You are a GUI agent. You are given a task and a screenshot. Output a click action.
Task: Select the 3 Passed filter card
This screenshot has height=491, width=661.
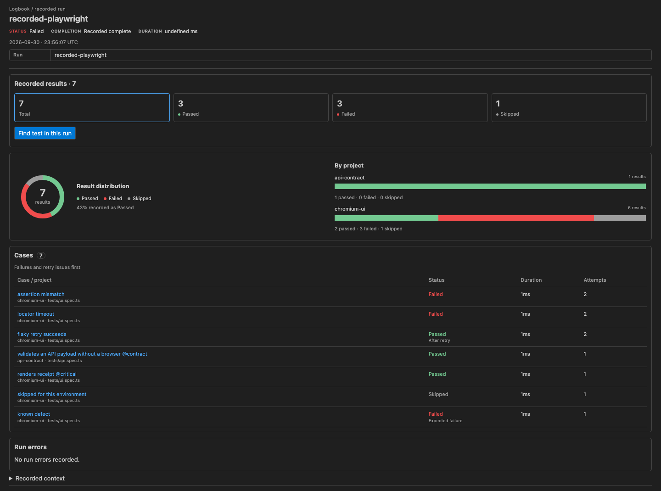(x=251, y=108)
